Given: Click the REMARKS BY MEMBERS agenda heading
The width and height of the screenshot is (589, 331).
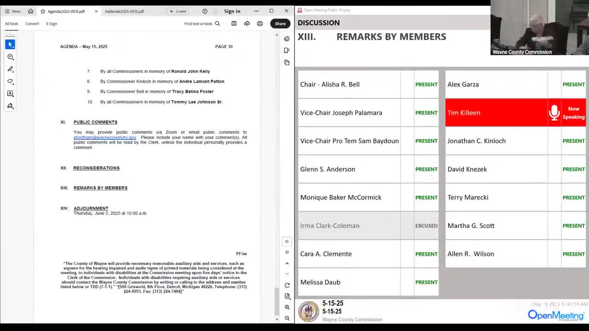Looking at the screenshot, I should [100, 188].
